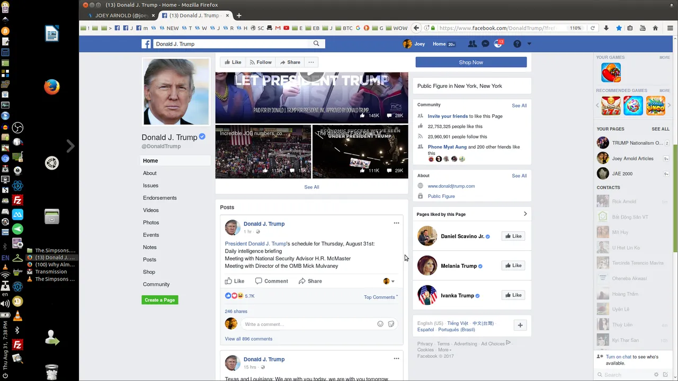Click the Shop Now button
The width and height of the screenshot is (678, 381).
pos(471,62)
